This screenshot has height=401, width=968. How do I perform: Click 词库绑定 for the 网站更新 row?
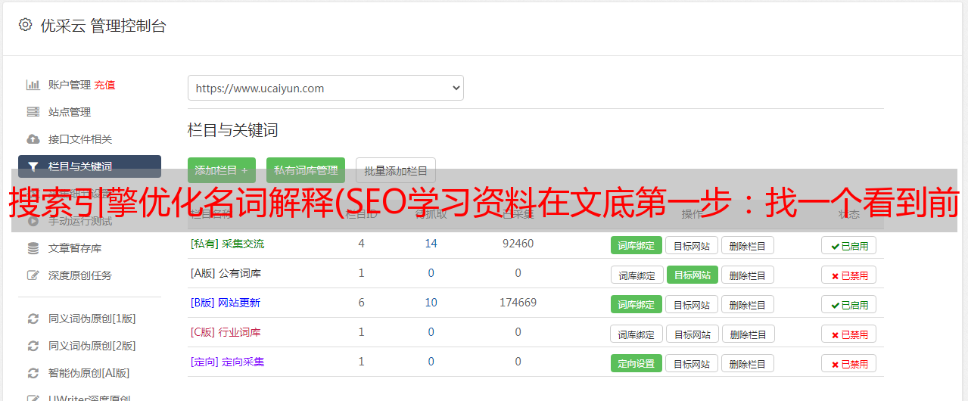coord(637,304)
